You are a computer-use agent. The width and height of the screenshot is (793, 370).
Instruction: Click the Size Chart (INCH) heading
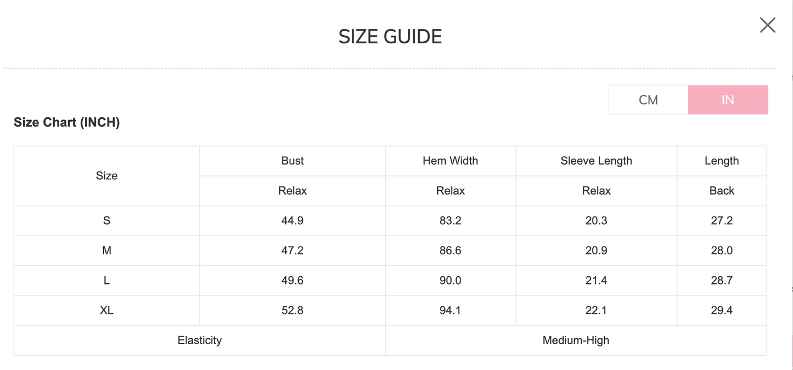click(67, 122)
